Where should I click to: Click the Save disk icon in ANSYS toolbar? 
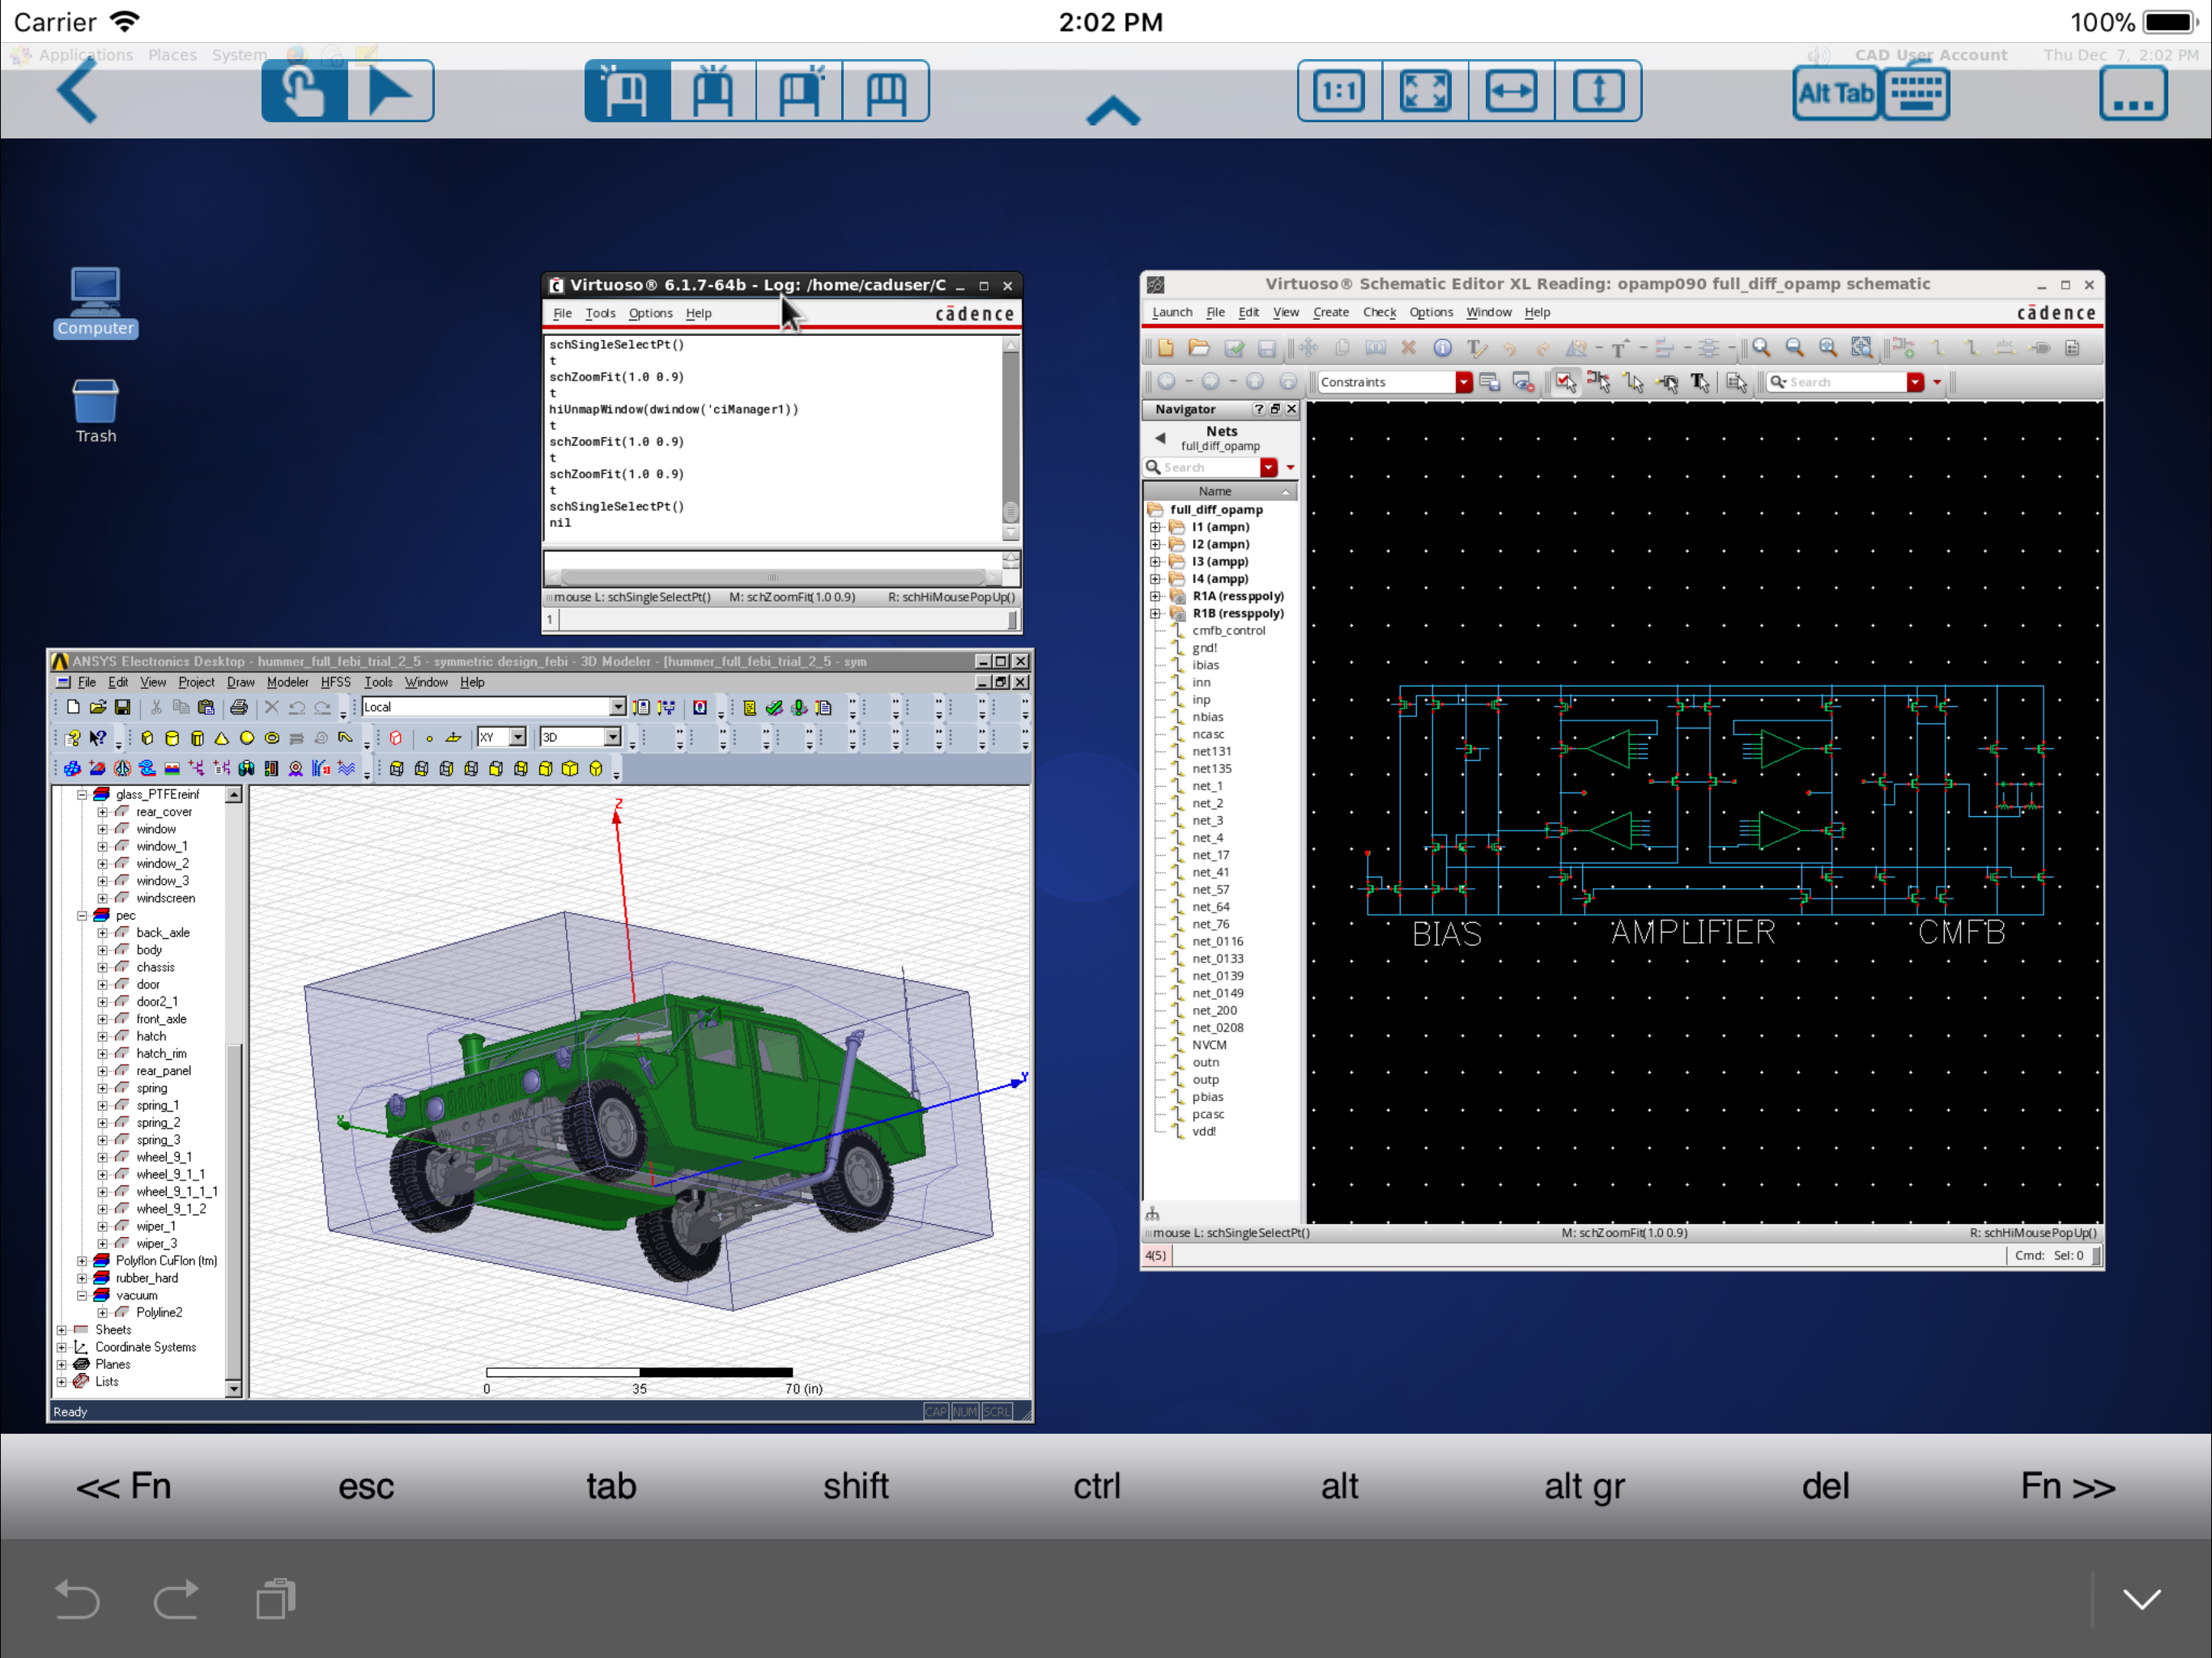coord(122,707)
